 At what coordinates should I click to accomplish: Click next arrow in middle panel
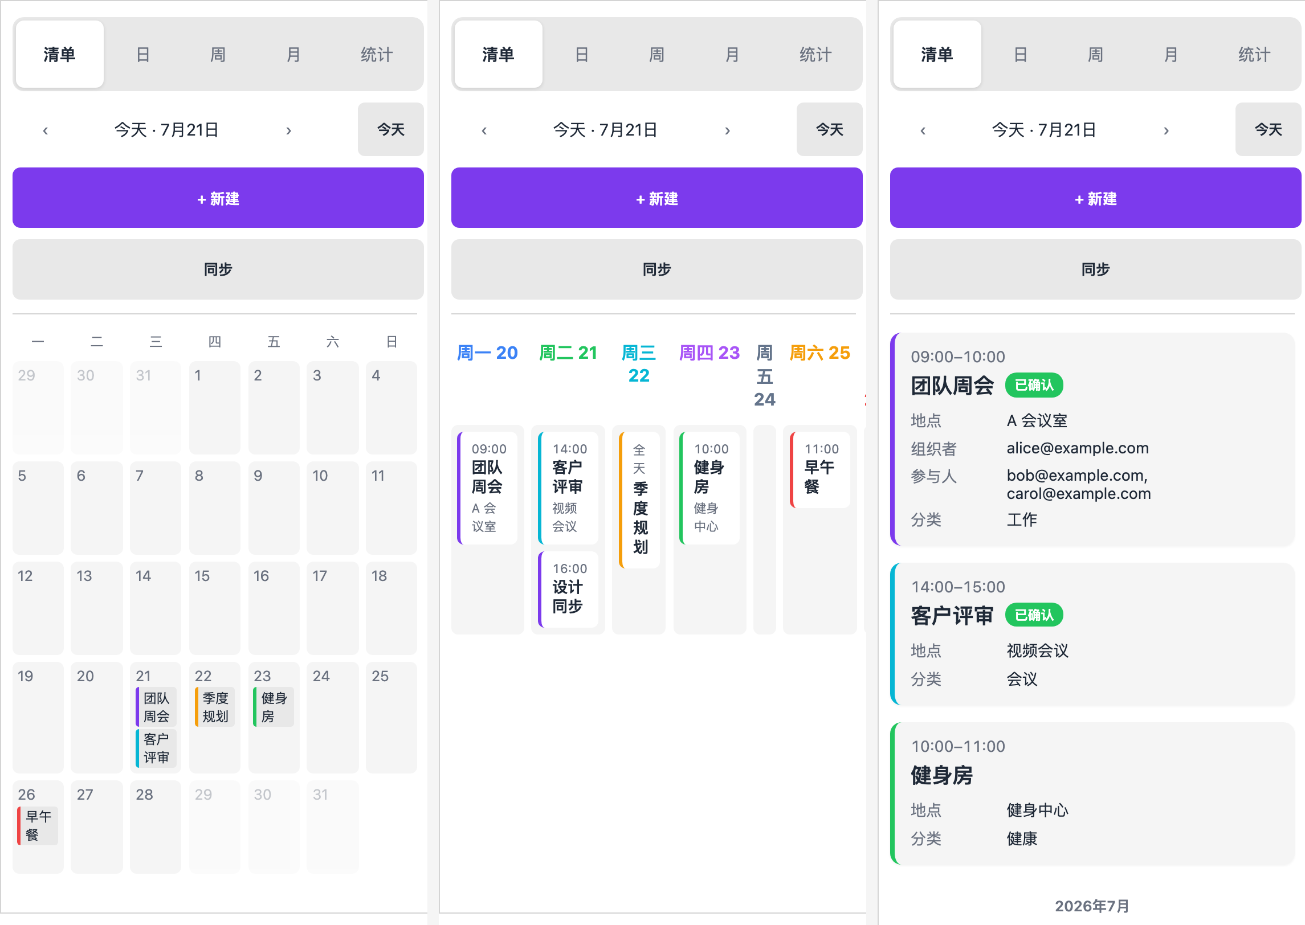point(727,130)
